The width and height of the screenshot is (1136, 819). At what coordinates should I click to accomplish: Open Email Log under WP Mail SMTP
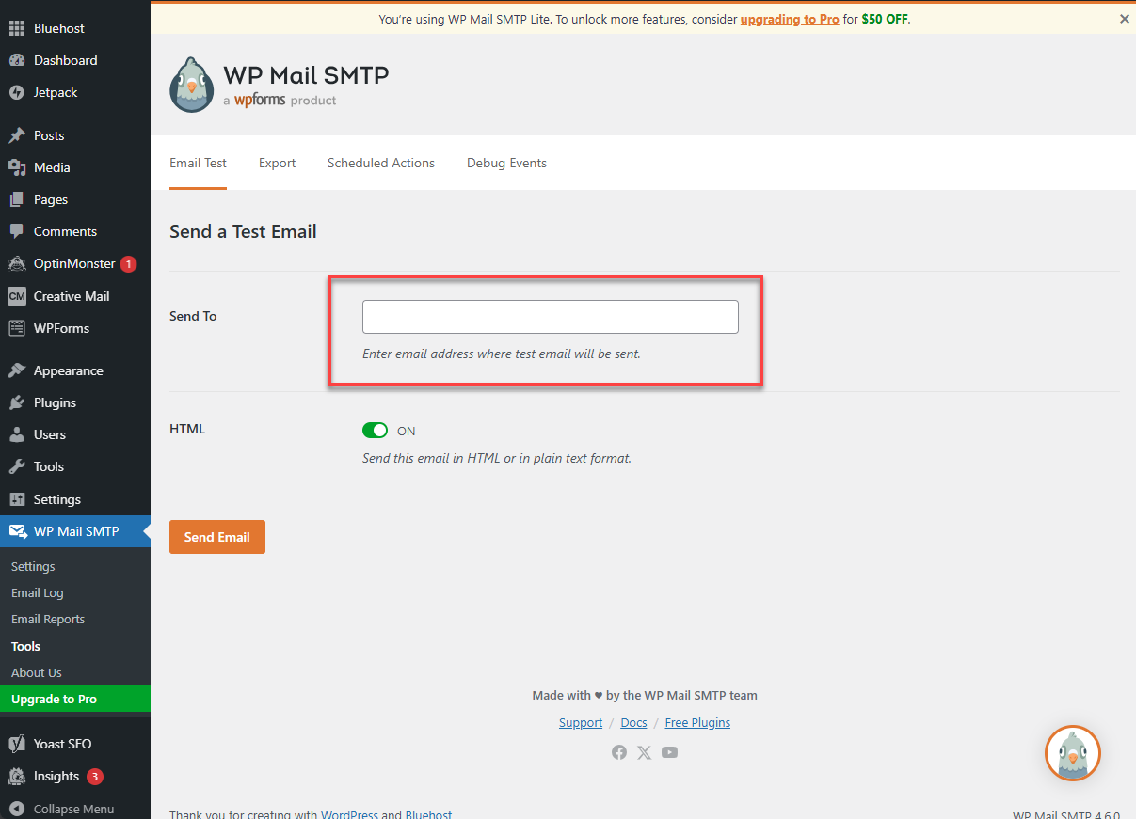[x=37, y=592]
